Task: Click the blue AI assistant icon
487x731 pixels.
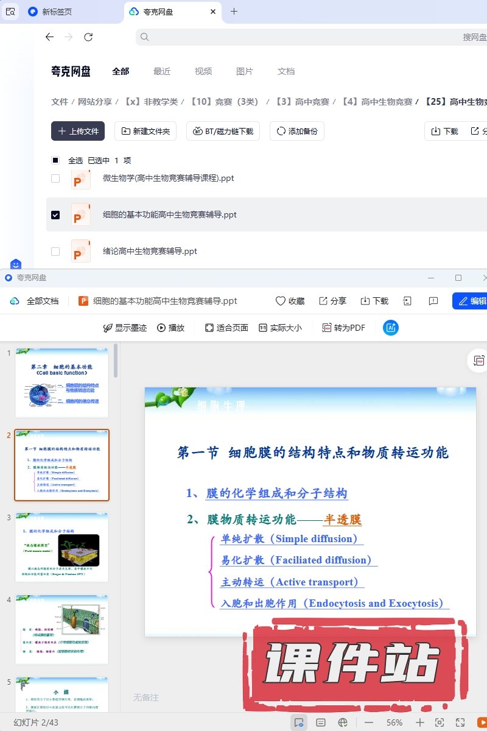Action: pos(390,328)
